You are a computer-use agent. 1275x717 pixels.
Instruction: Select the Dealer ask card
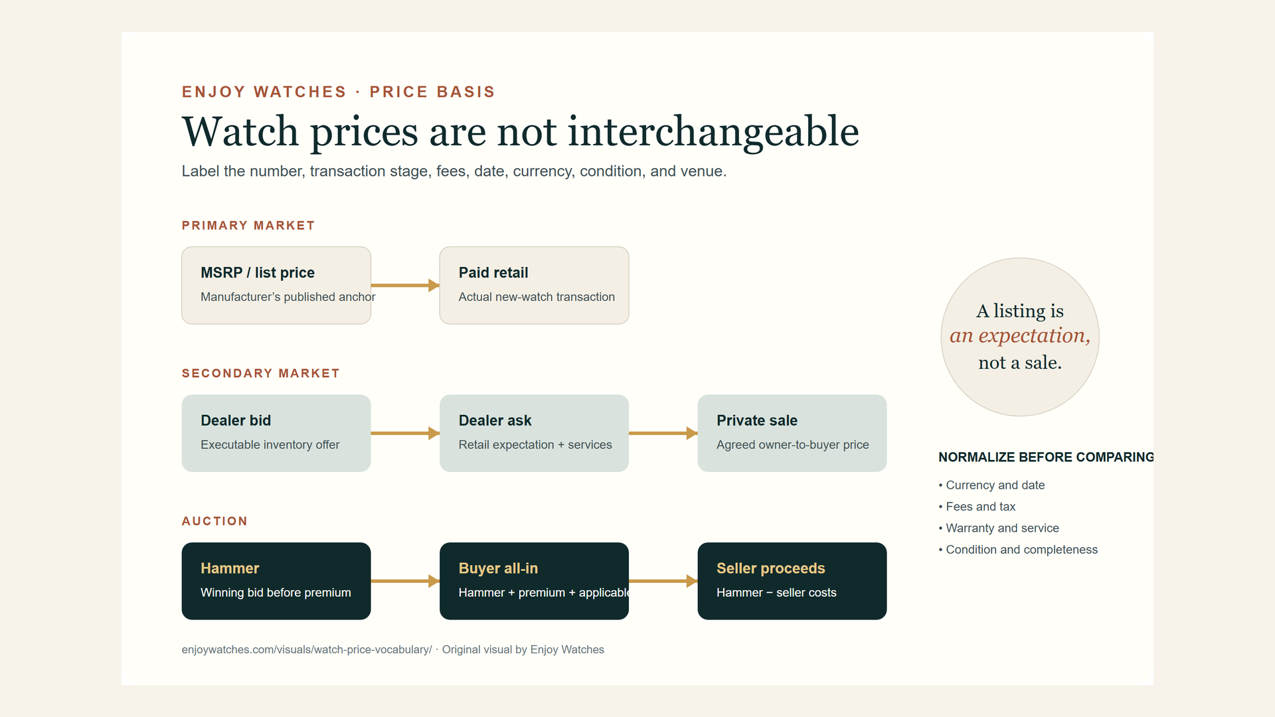coord(534,434)
